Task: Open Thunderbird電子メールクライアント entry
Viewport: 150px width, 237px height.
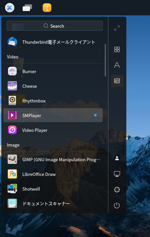Action: 53,42
